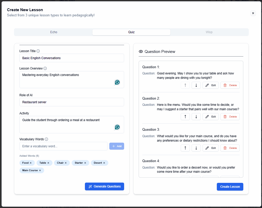Remove 'Main Course' from added words
This screenshot has height=208, width=262.
[x=40, y=170]
